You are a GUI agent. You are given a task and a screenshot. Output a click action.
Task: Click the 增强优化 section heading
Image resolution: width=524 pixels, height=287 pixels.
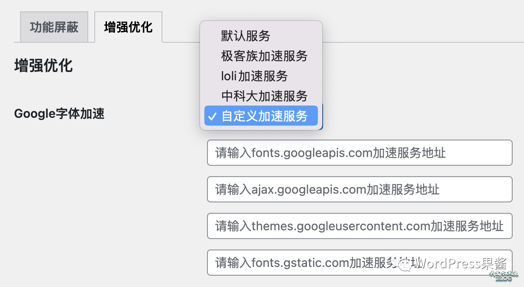tap(43, 66)
